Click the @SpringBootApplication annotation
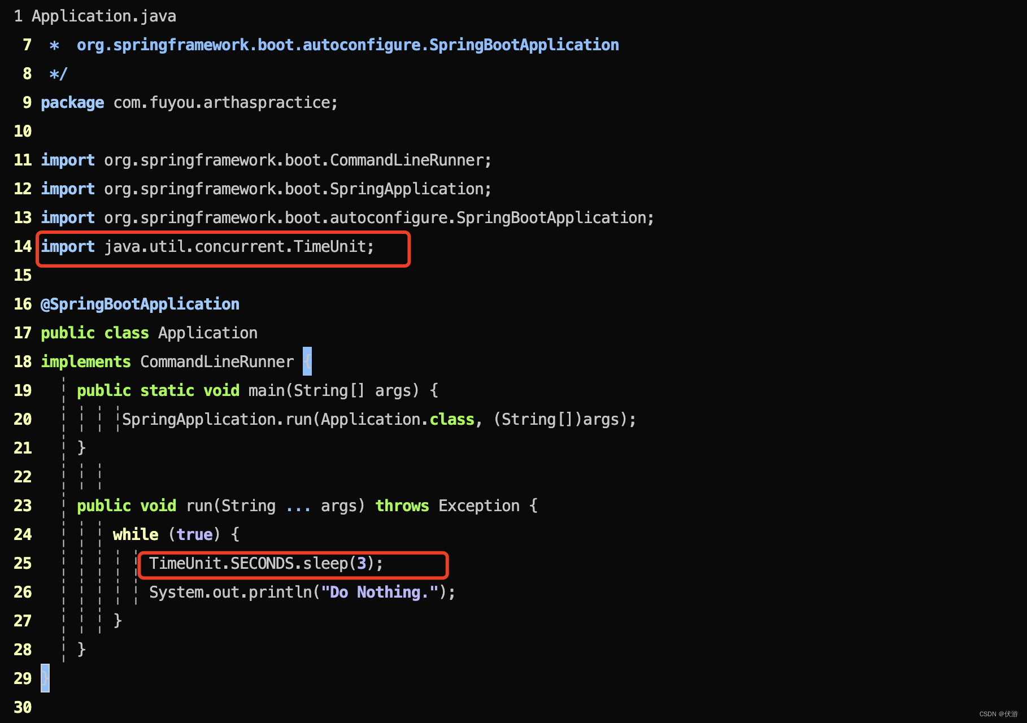The height and width of the screenshot is (723, 1027). coord(140,304)
